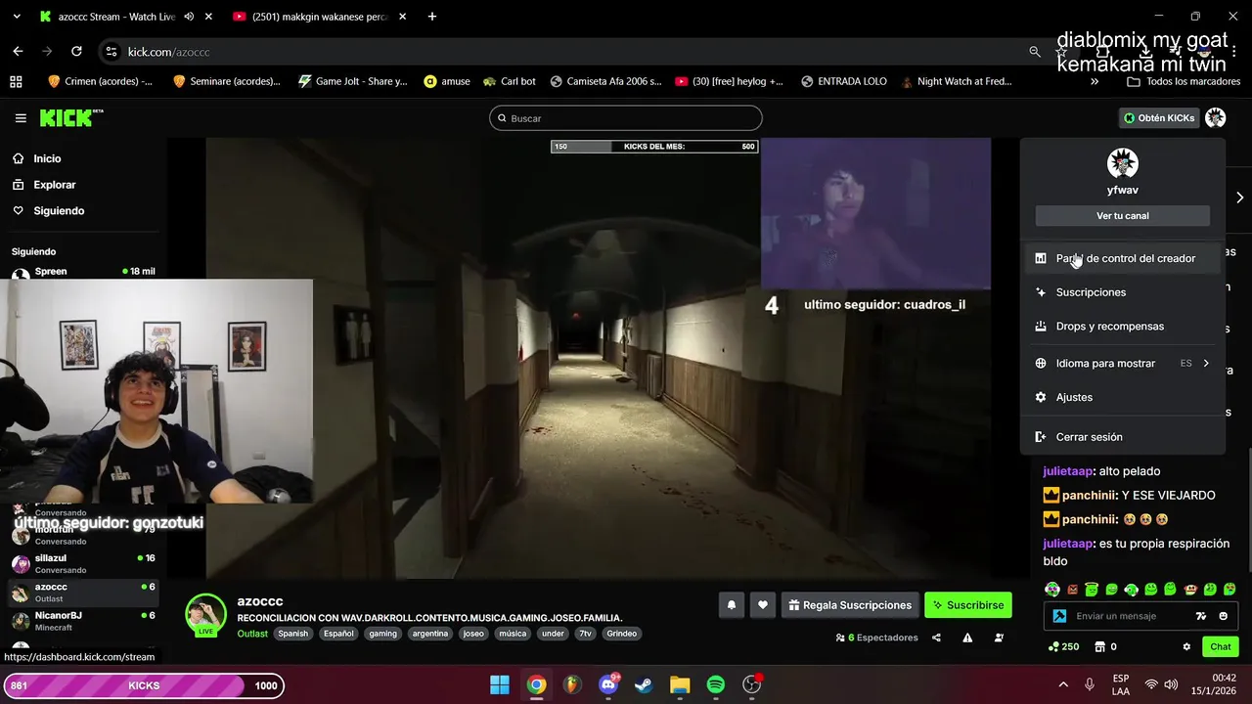Open the bookmarks apps grid icon
This screenshot has height=704, width=1252.
click(x=16, y=82)
